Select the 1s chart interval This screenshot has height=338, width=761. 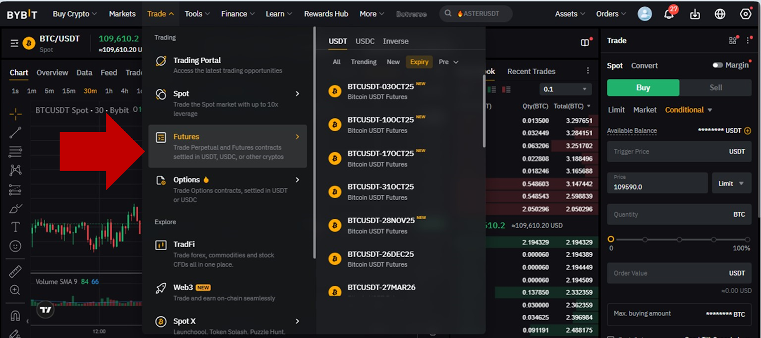point(15,91)
